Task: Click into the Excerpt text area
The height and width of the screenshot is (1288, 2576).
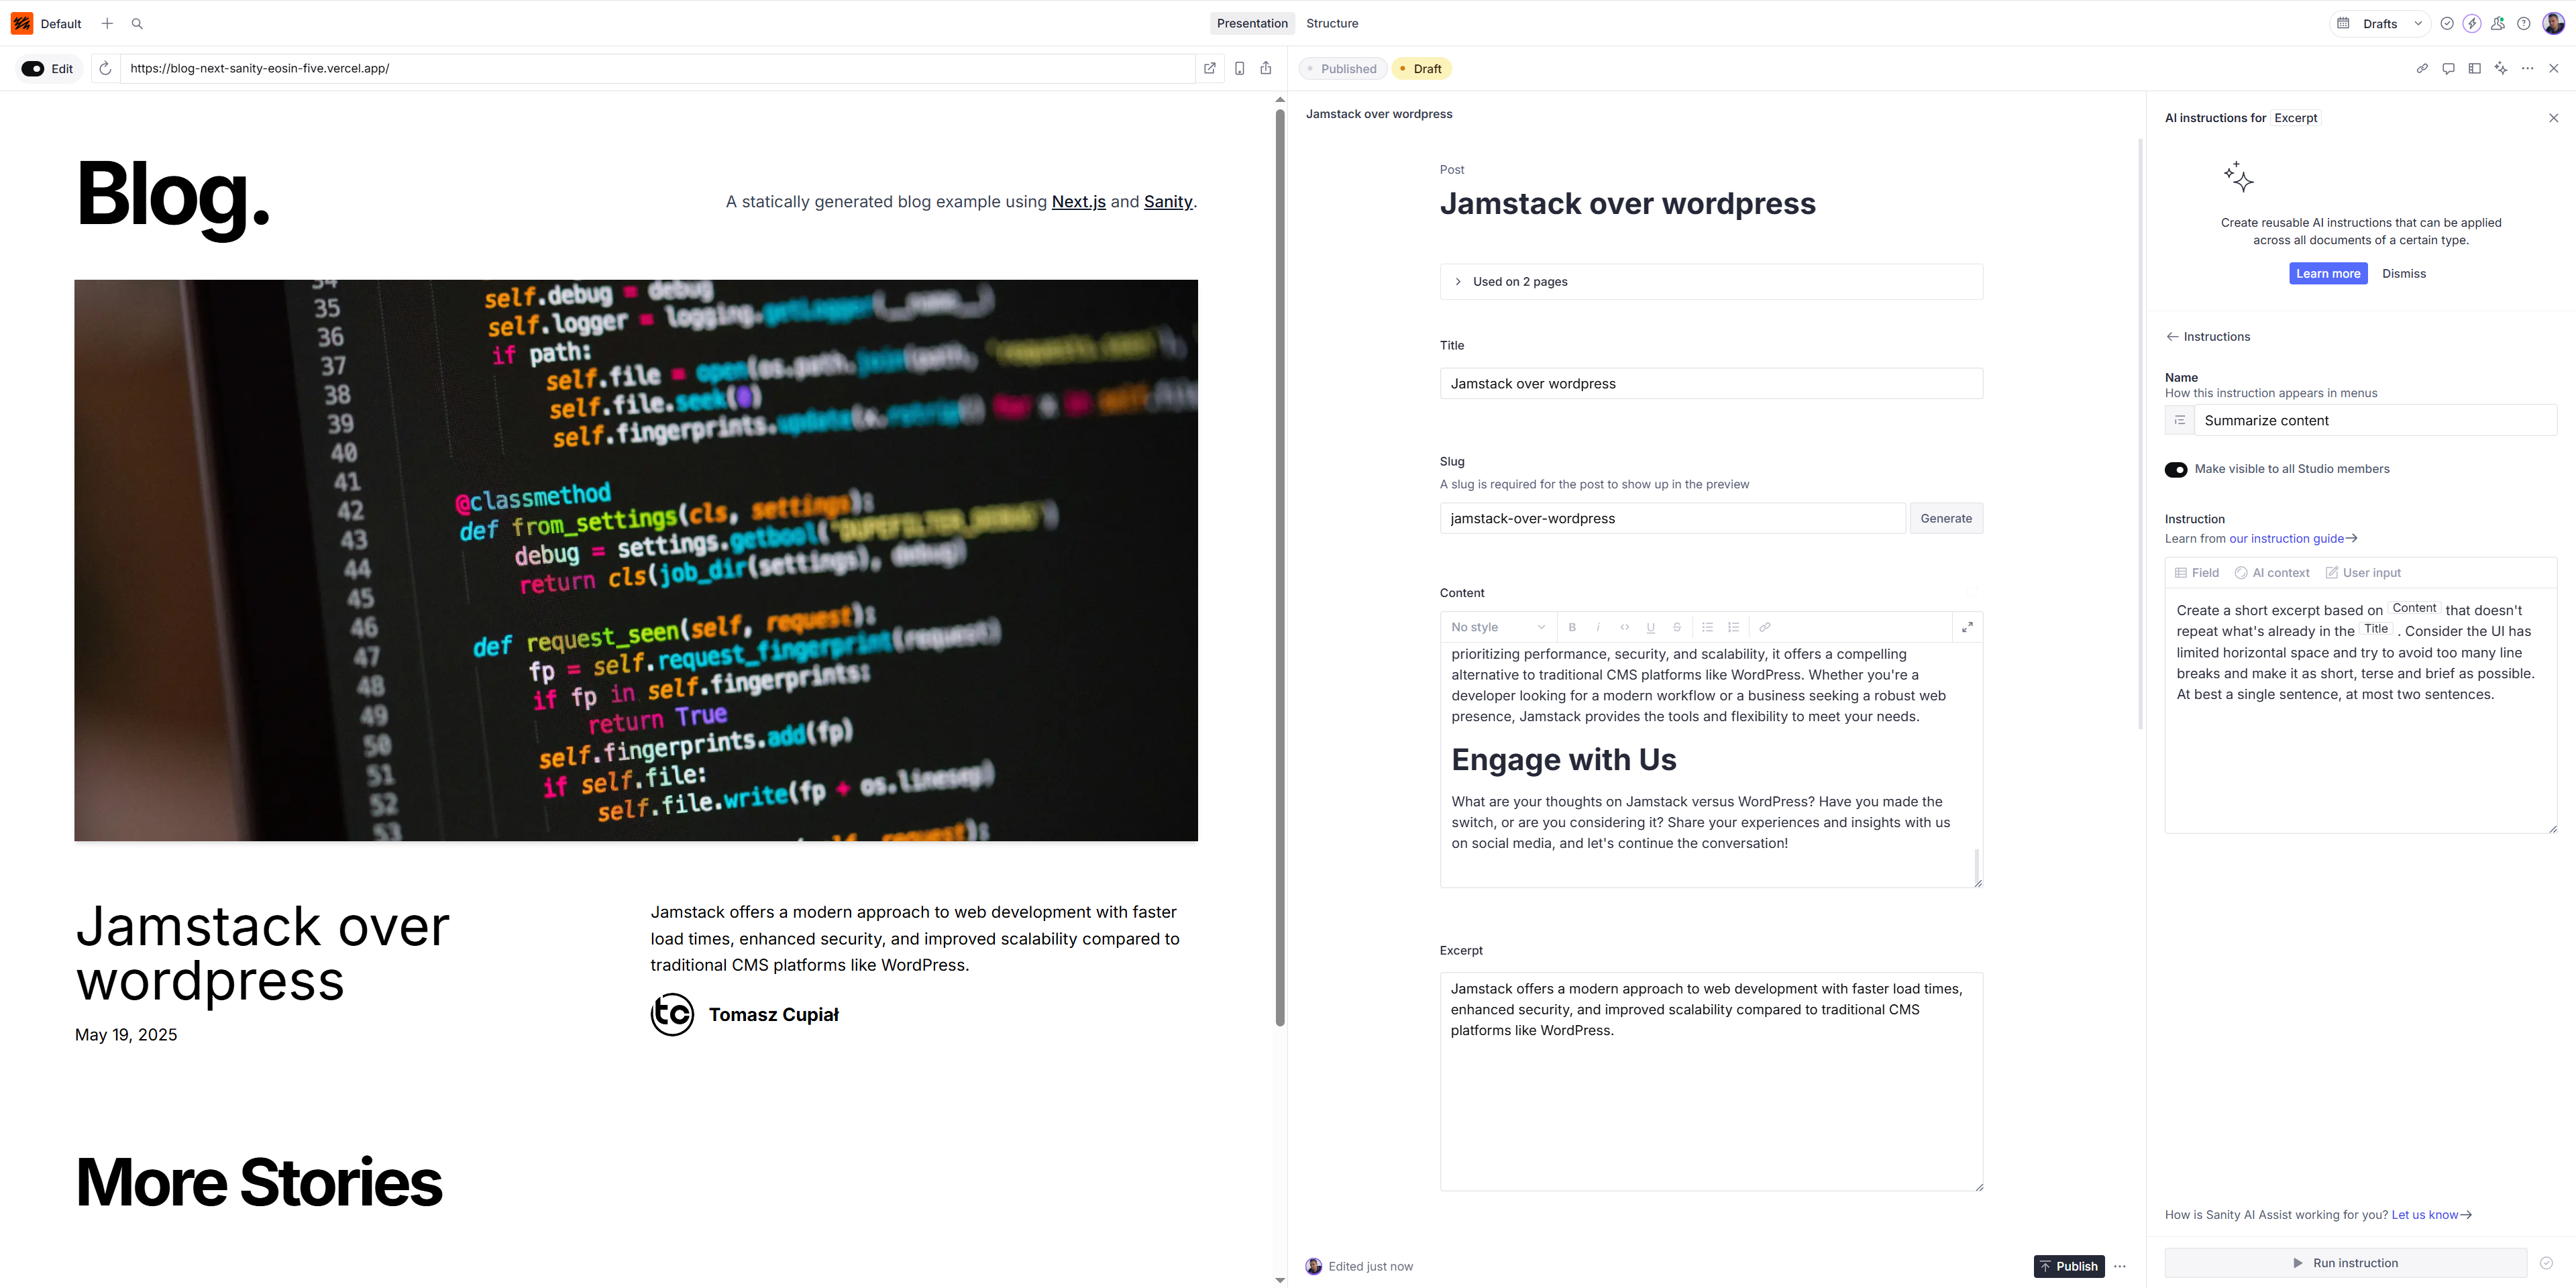Action: point(1711,1081)
